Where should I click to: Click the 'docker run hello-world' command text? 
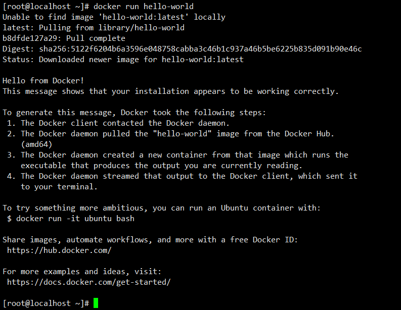144,7
